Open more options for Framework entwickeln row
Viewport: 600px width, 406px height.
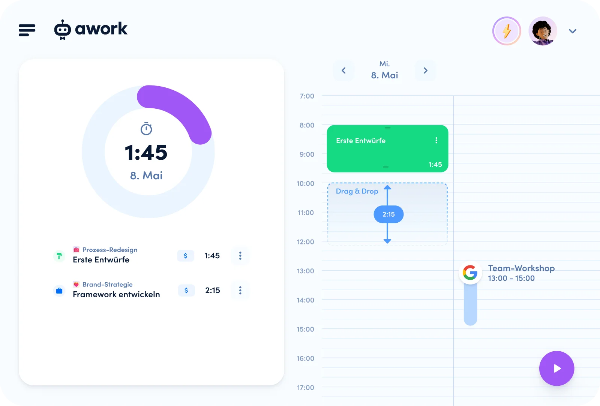pyautogui.click(x=240, y=290)
